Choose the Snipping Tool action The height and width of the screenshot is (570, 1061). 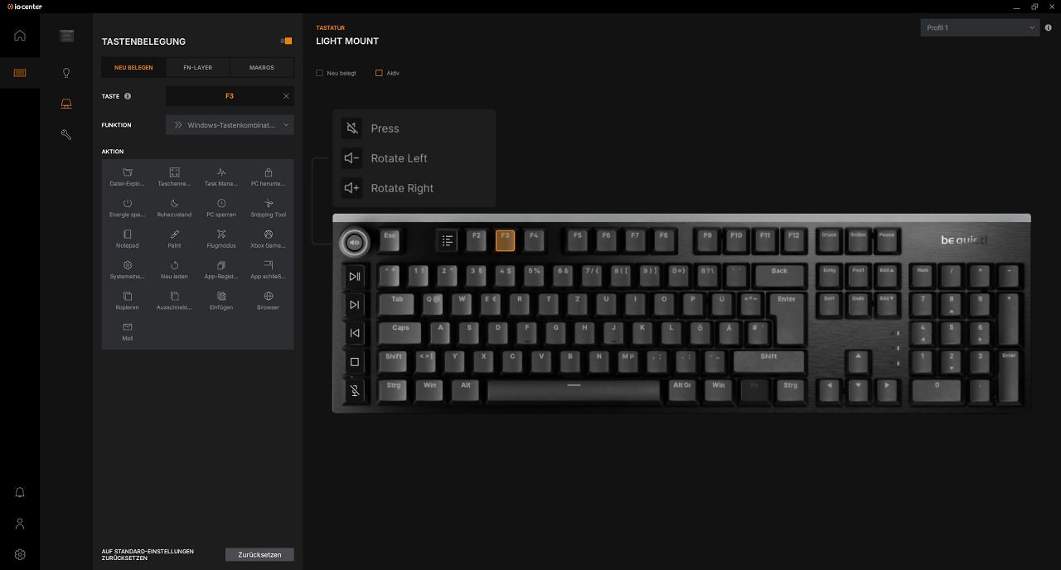[269, 203]
